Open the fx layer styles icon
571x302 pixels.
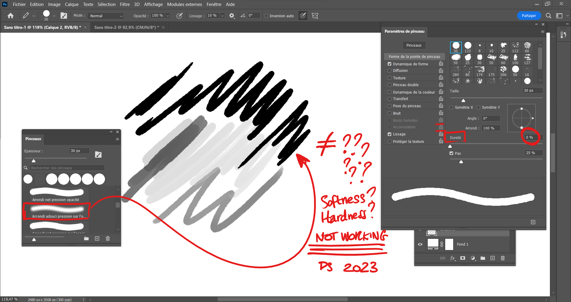click(x=453, y=258)
